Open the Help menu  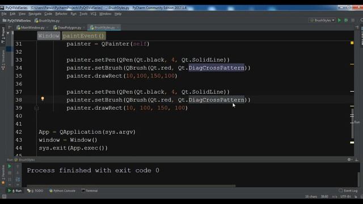pyautogui.click(x=118, y=14)
